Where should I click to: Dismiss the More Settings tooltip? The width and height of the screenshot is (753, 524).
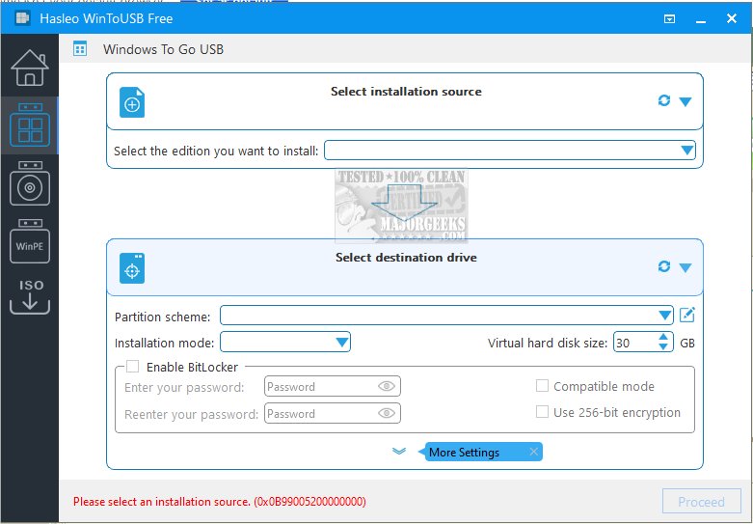pos(533,452)
